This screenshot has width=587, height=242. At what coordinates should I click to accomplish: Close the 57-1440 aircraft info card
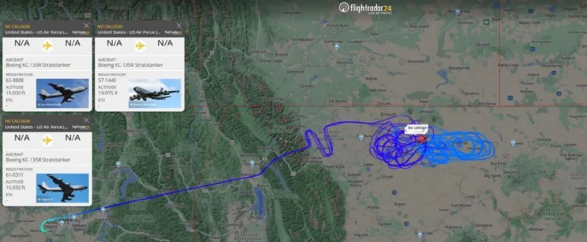[179, 26]
